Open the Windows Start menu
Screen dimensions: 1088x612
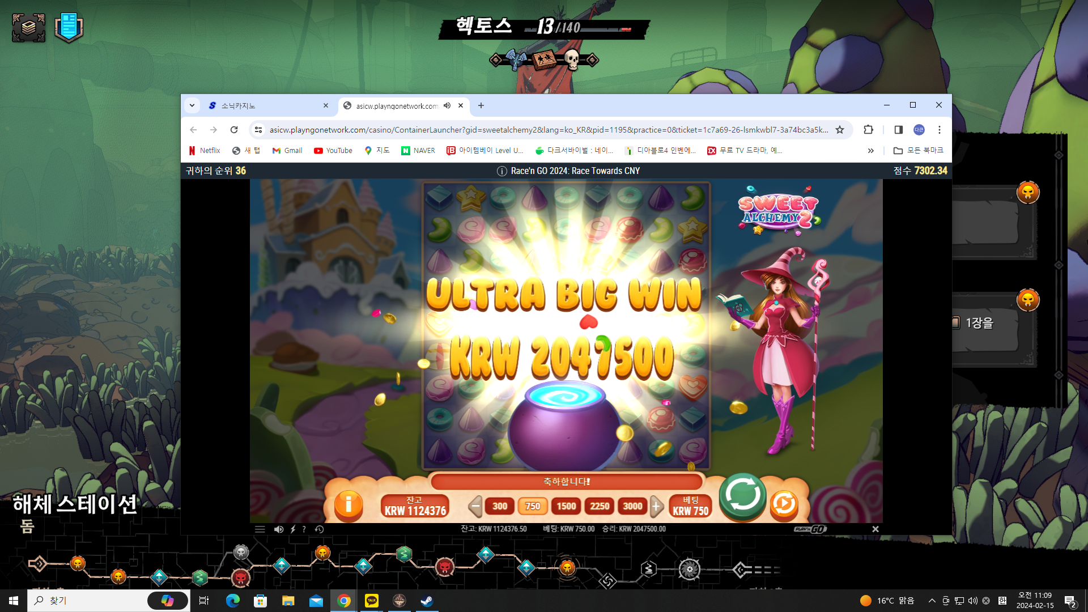coord(14,601)
